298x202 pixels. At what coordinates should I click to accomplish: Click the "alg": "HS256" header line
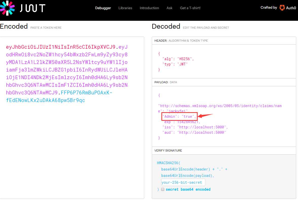click(178, 59)
